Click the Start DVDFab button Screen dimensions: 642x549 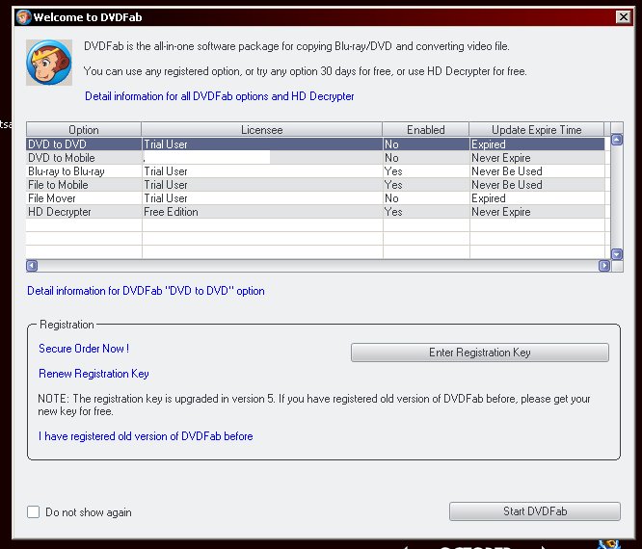click(534, 511)
